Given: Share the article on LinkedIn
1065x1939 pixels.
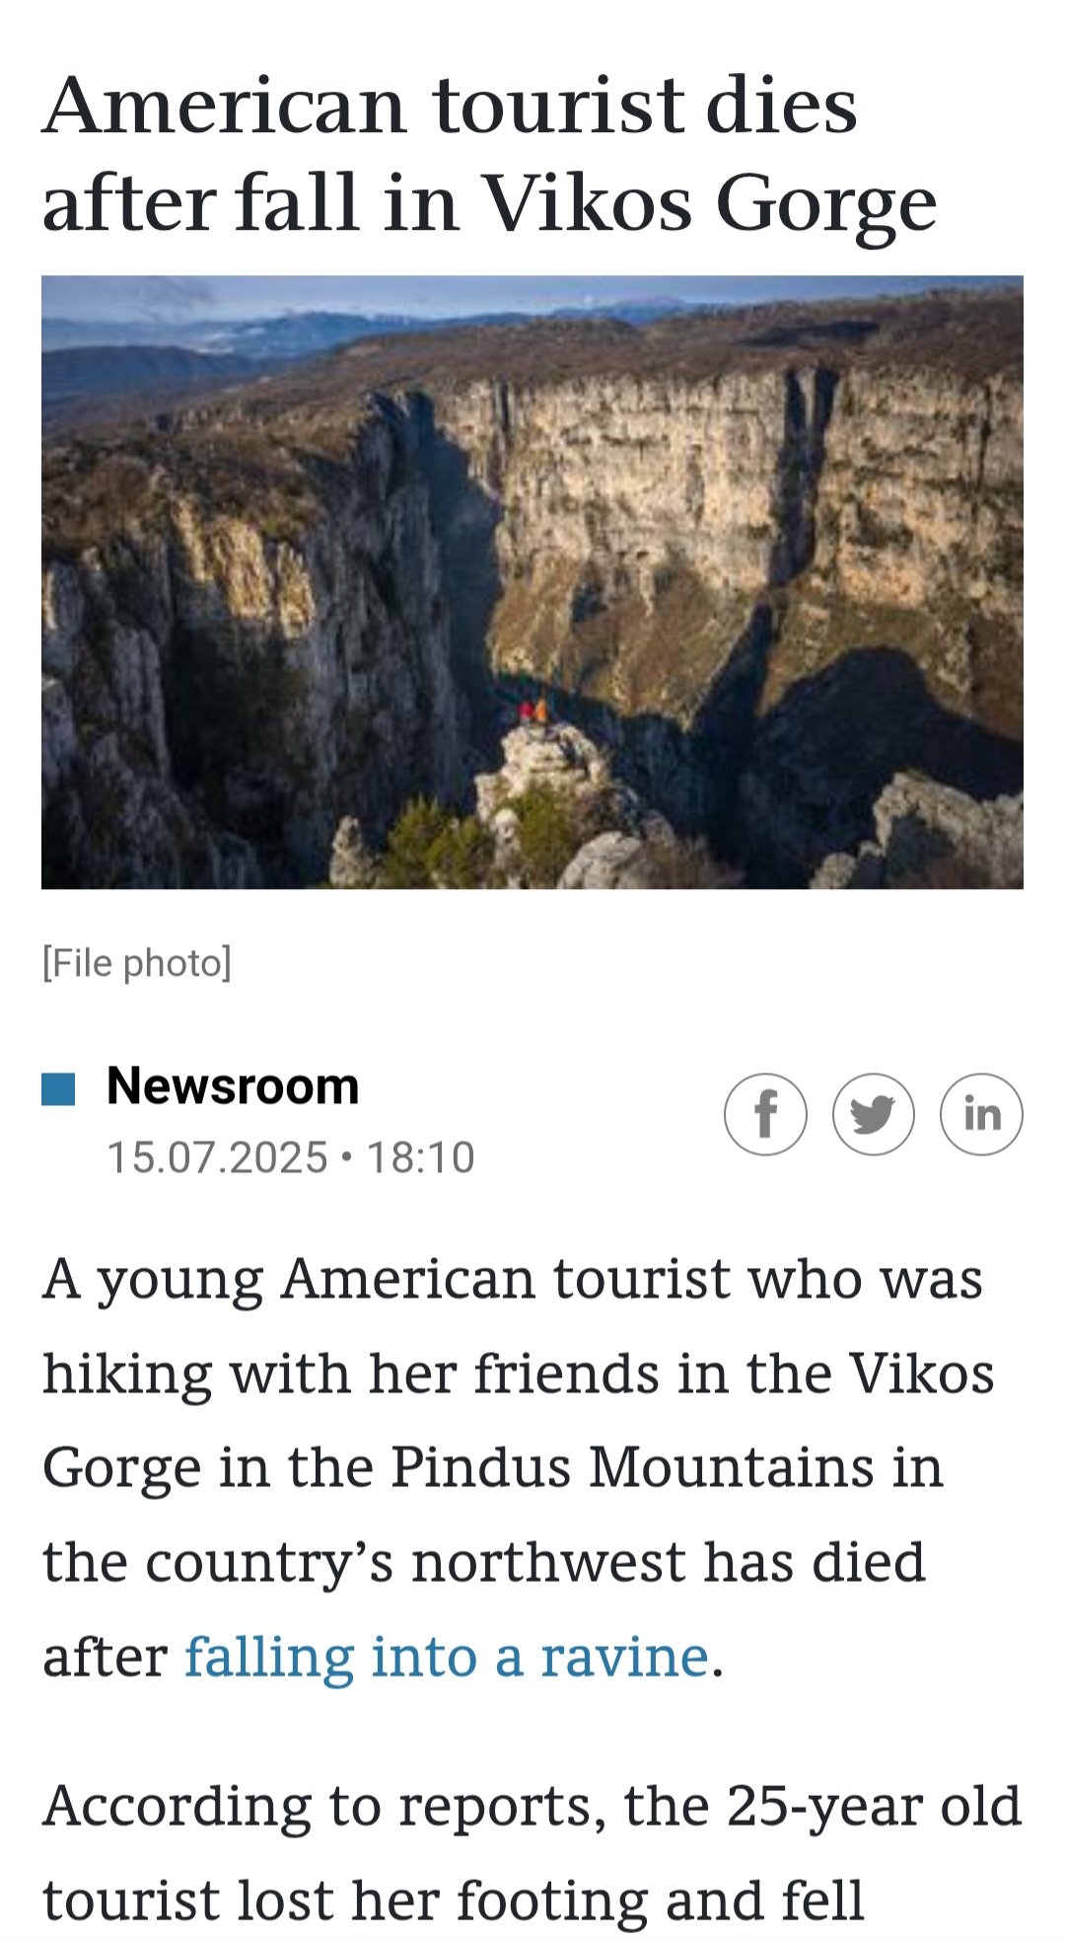Looking at the screenshot, I should [981, 1114].
